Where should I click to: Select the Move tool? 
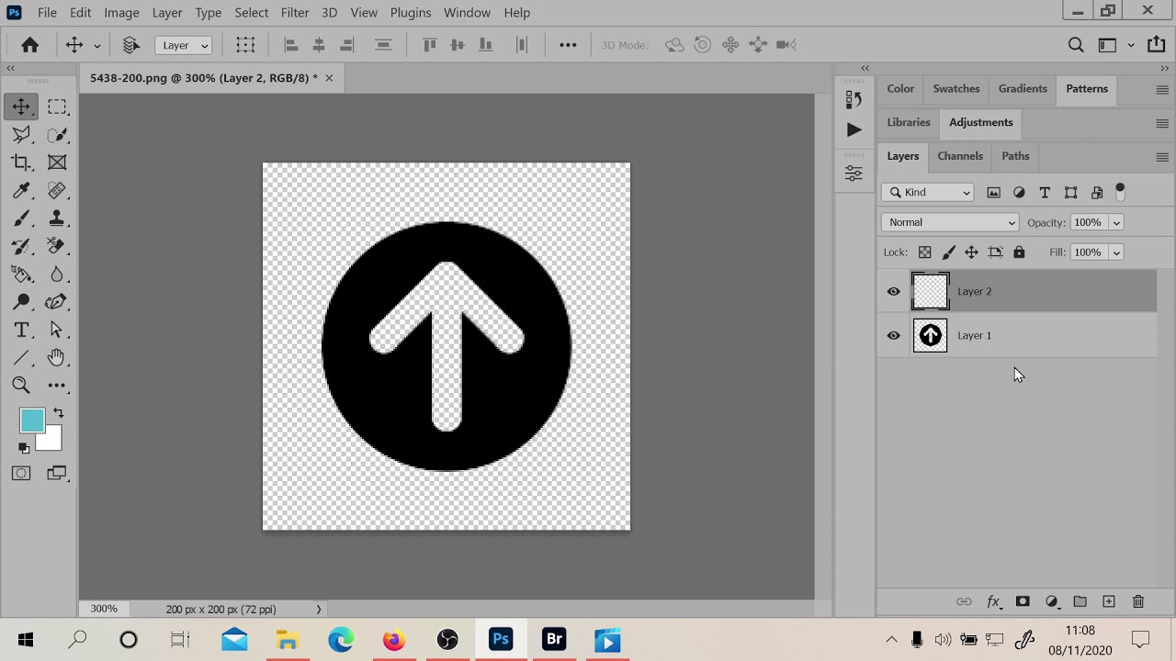pos(21,106)
